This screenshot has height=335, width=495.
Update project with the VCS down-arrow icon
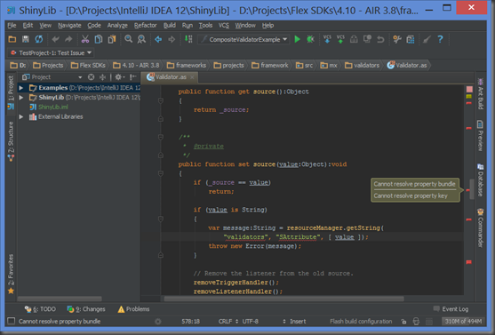327,39
